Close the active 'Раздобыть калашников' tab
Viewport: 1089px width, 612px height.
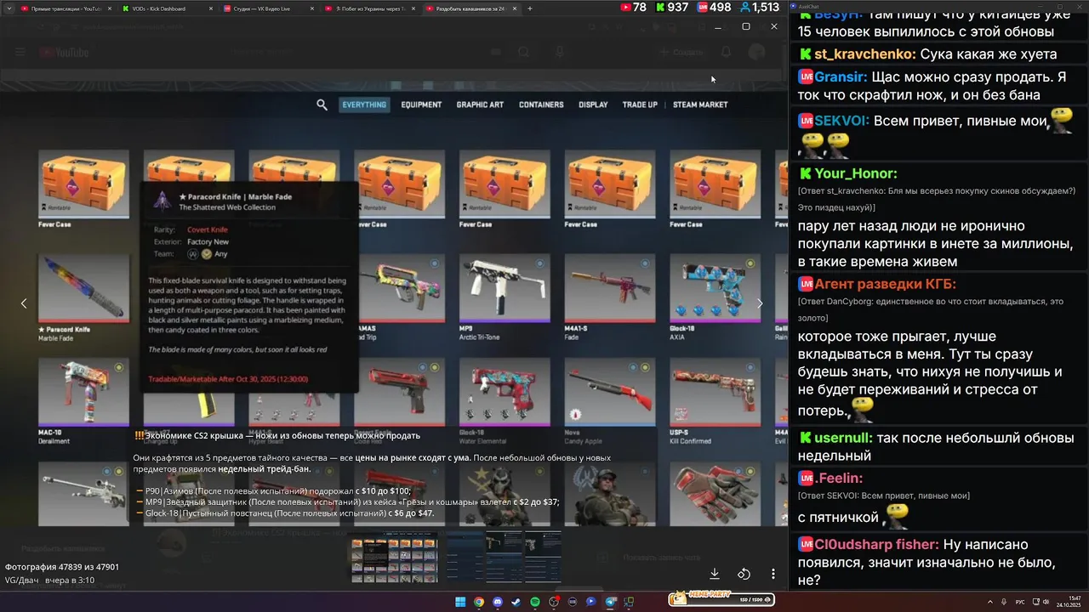pos(514,8)
